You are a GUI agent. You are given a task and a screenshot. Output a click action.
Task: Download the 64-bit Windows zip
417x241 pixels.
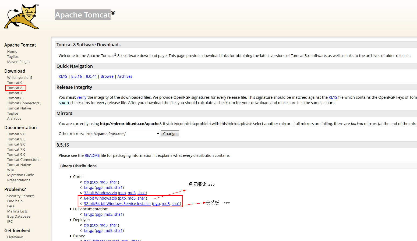100,198
